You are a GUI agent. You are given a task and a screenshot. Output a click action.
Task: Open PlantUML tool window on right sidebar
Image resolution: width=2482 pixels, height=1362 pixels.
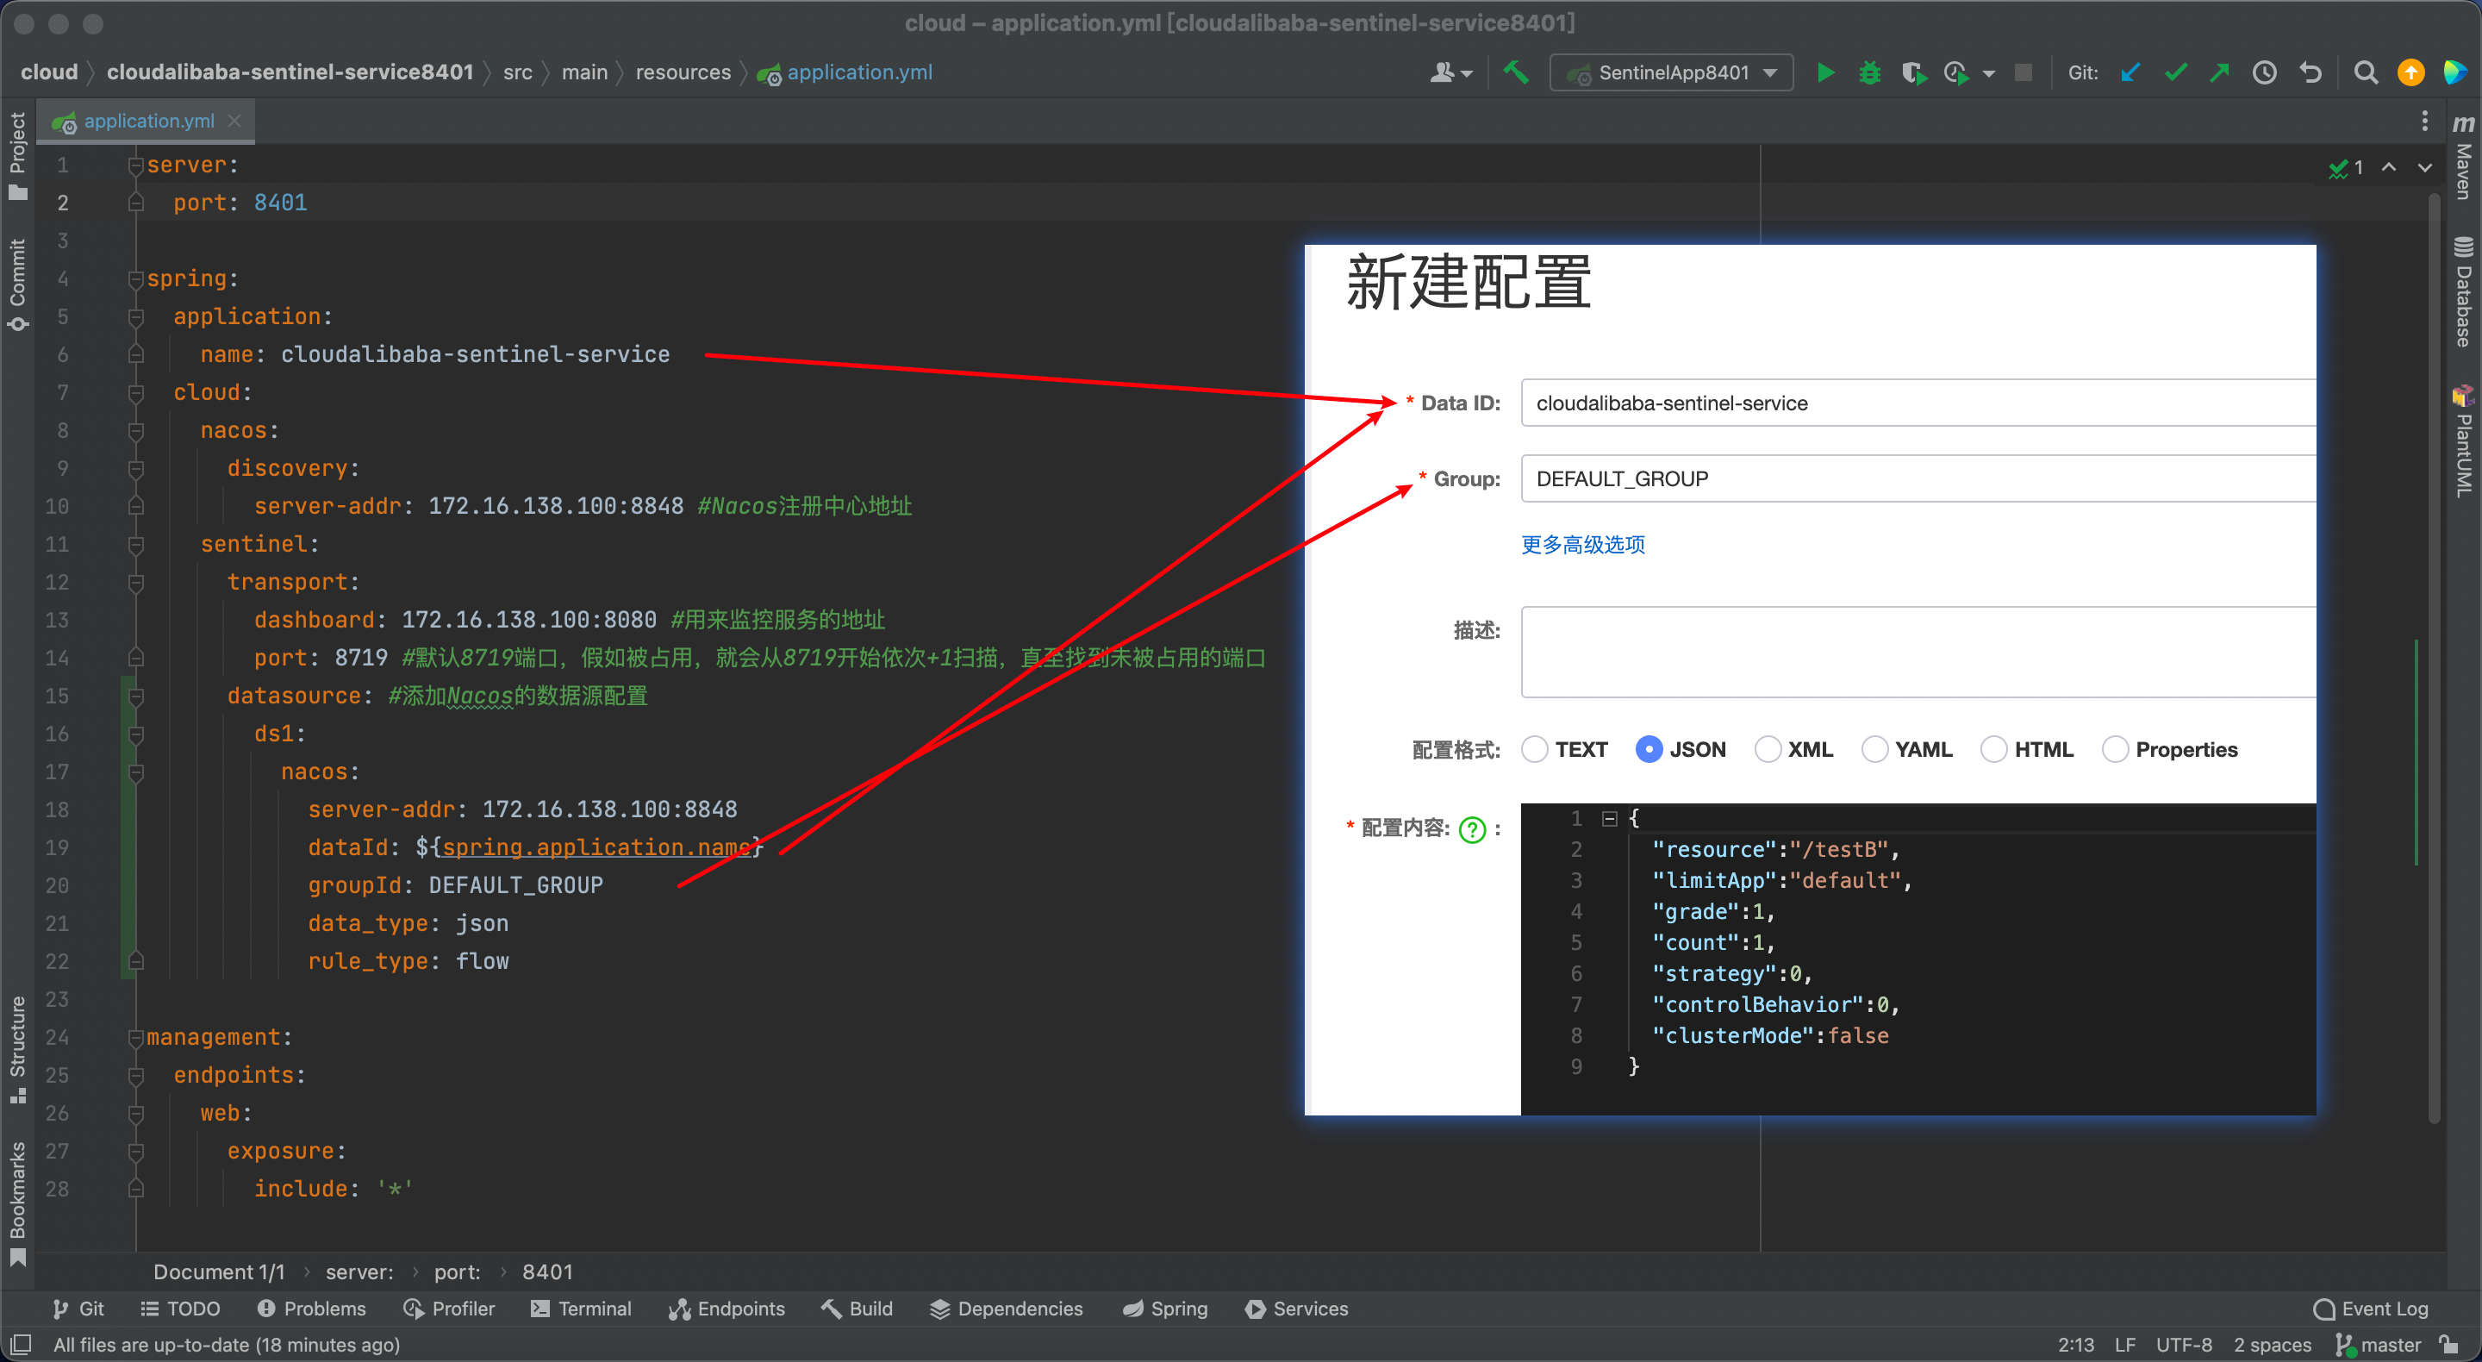click(x=2464, y=441)
